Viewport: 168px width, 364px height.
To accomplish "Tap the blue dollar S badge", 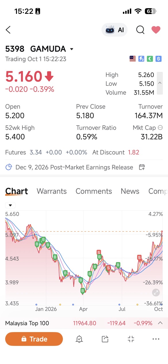I will 159,59.
